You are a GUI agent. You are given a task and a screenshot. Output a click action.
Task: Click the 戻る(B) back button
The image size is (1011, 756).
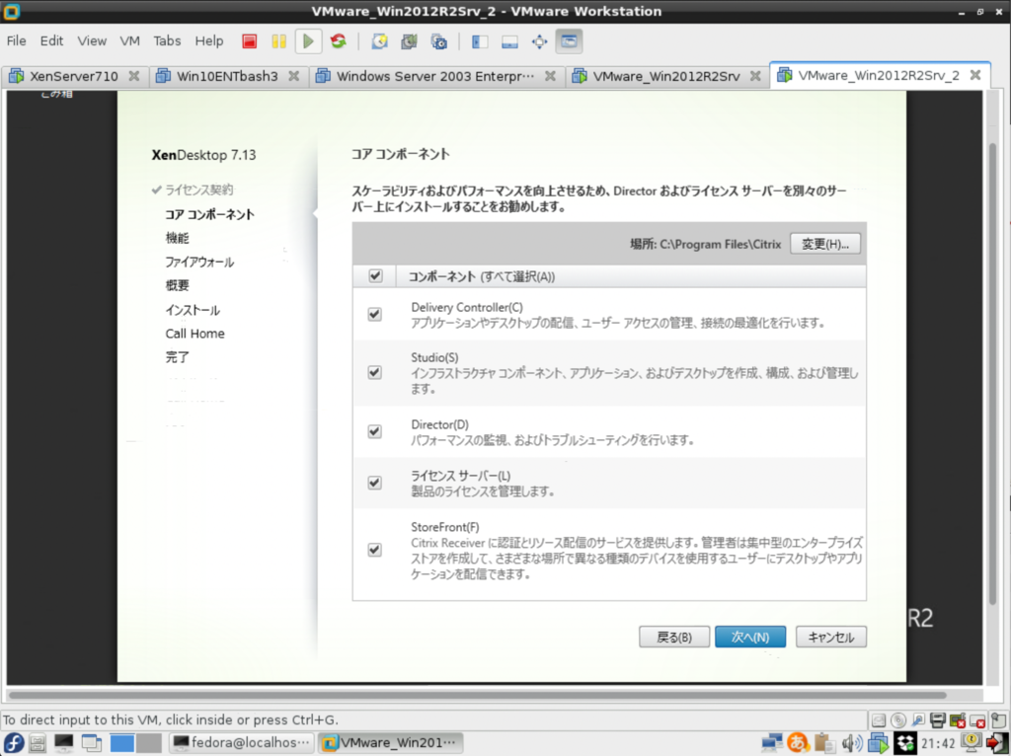click(674, 637)
